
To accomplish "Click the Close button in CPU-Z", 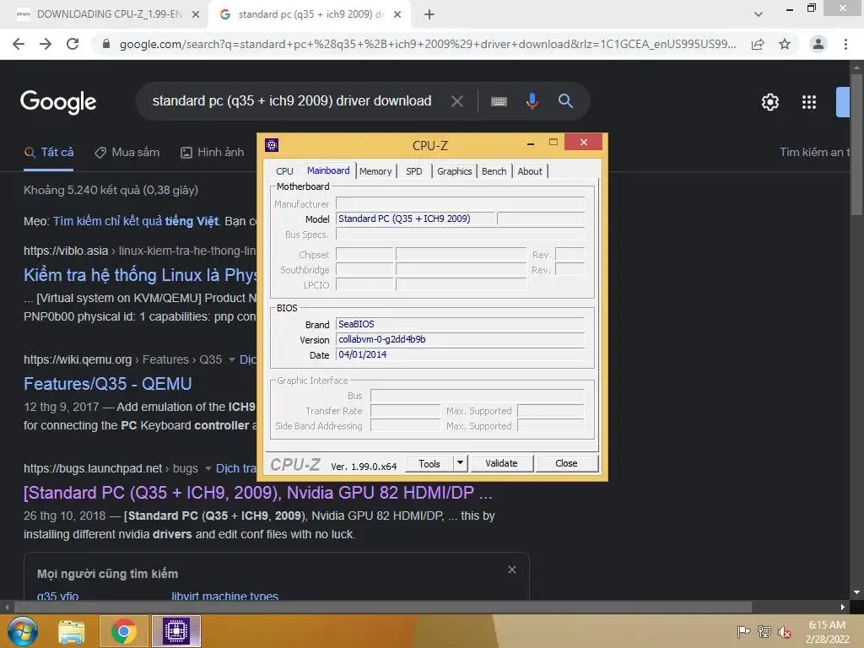I will coord(566,463).
